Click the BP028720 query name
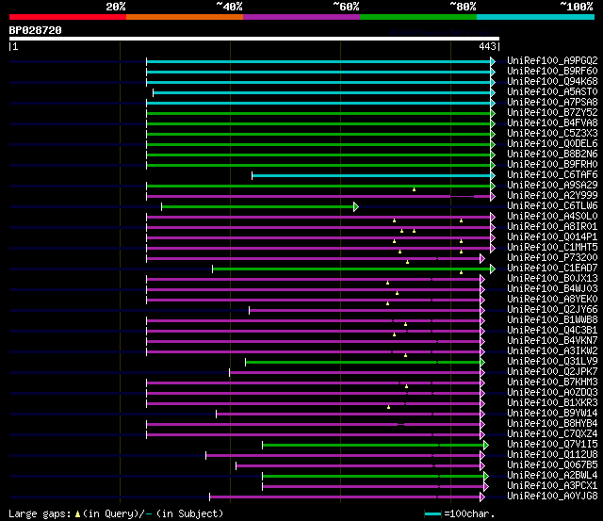The width and height of the screenshot is (603, 521). click(x=36, y=30)
